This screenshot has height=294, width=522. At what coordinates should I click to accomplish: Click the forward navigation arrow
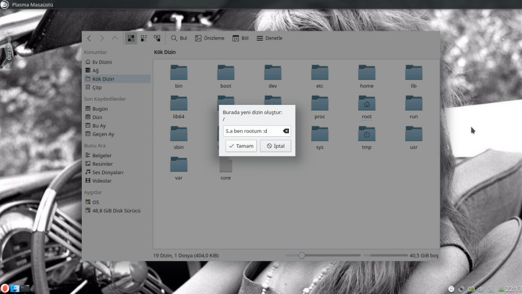click(x=102, y=38)
